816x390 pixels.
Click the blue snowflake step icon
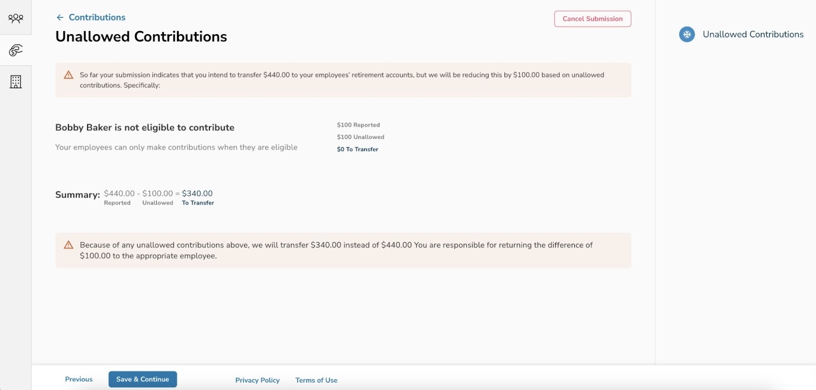686,34
